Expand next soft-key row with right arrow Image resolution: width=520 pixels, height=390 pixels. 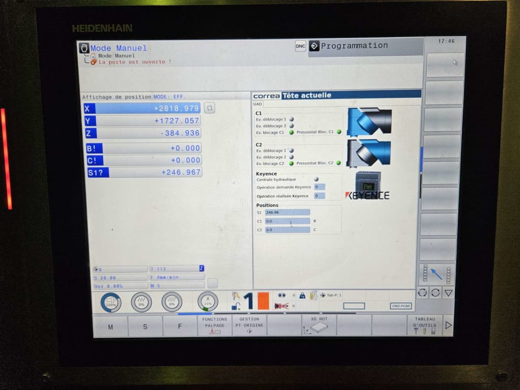(x=448, y=326)
